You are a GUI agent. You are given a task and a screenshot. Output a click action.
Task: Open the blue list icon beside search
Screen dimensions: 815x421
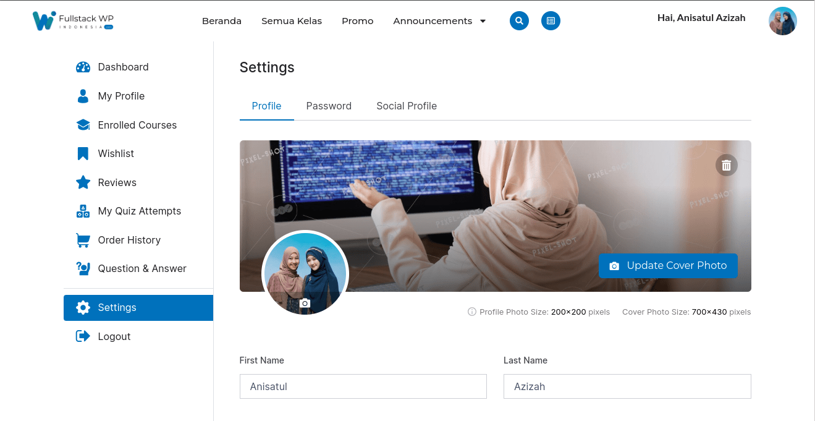click(551, 20)
